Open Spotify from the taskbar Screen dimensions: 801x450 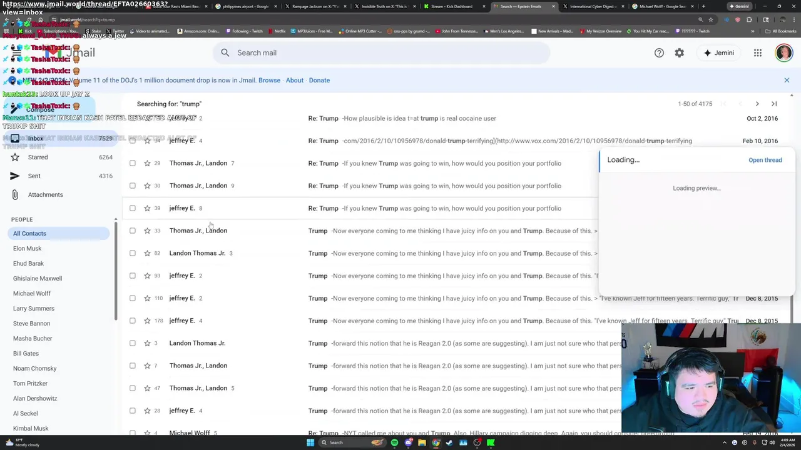[x=394, y=442]
